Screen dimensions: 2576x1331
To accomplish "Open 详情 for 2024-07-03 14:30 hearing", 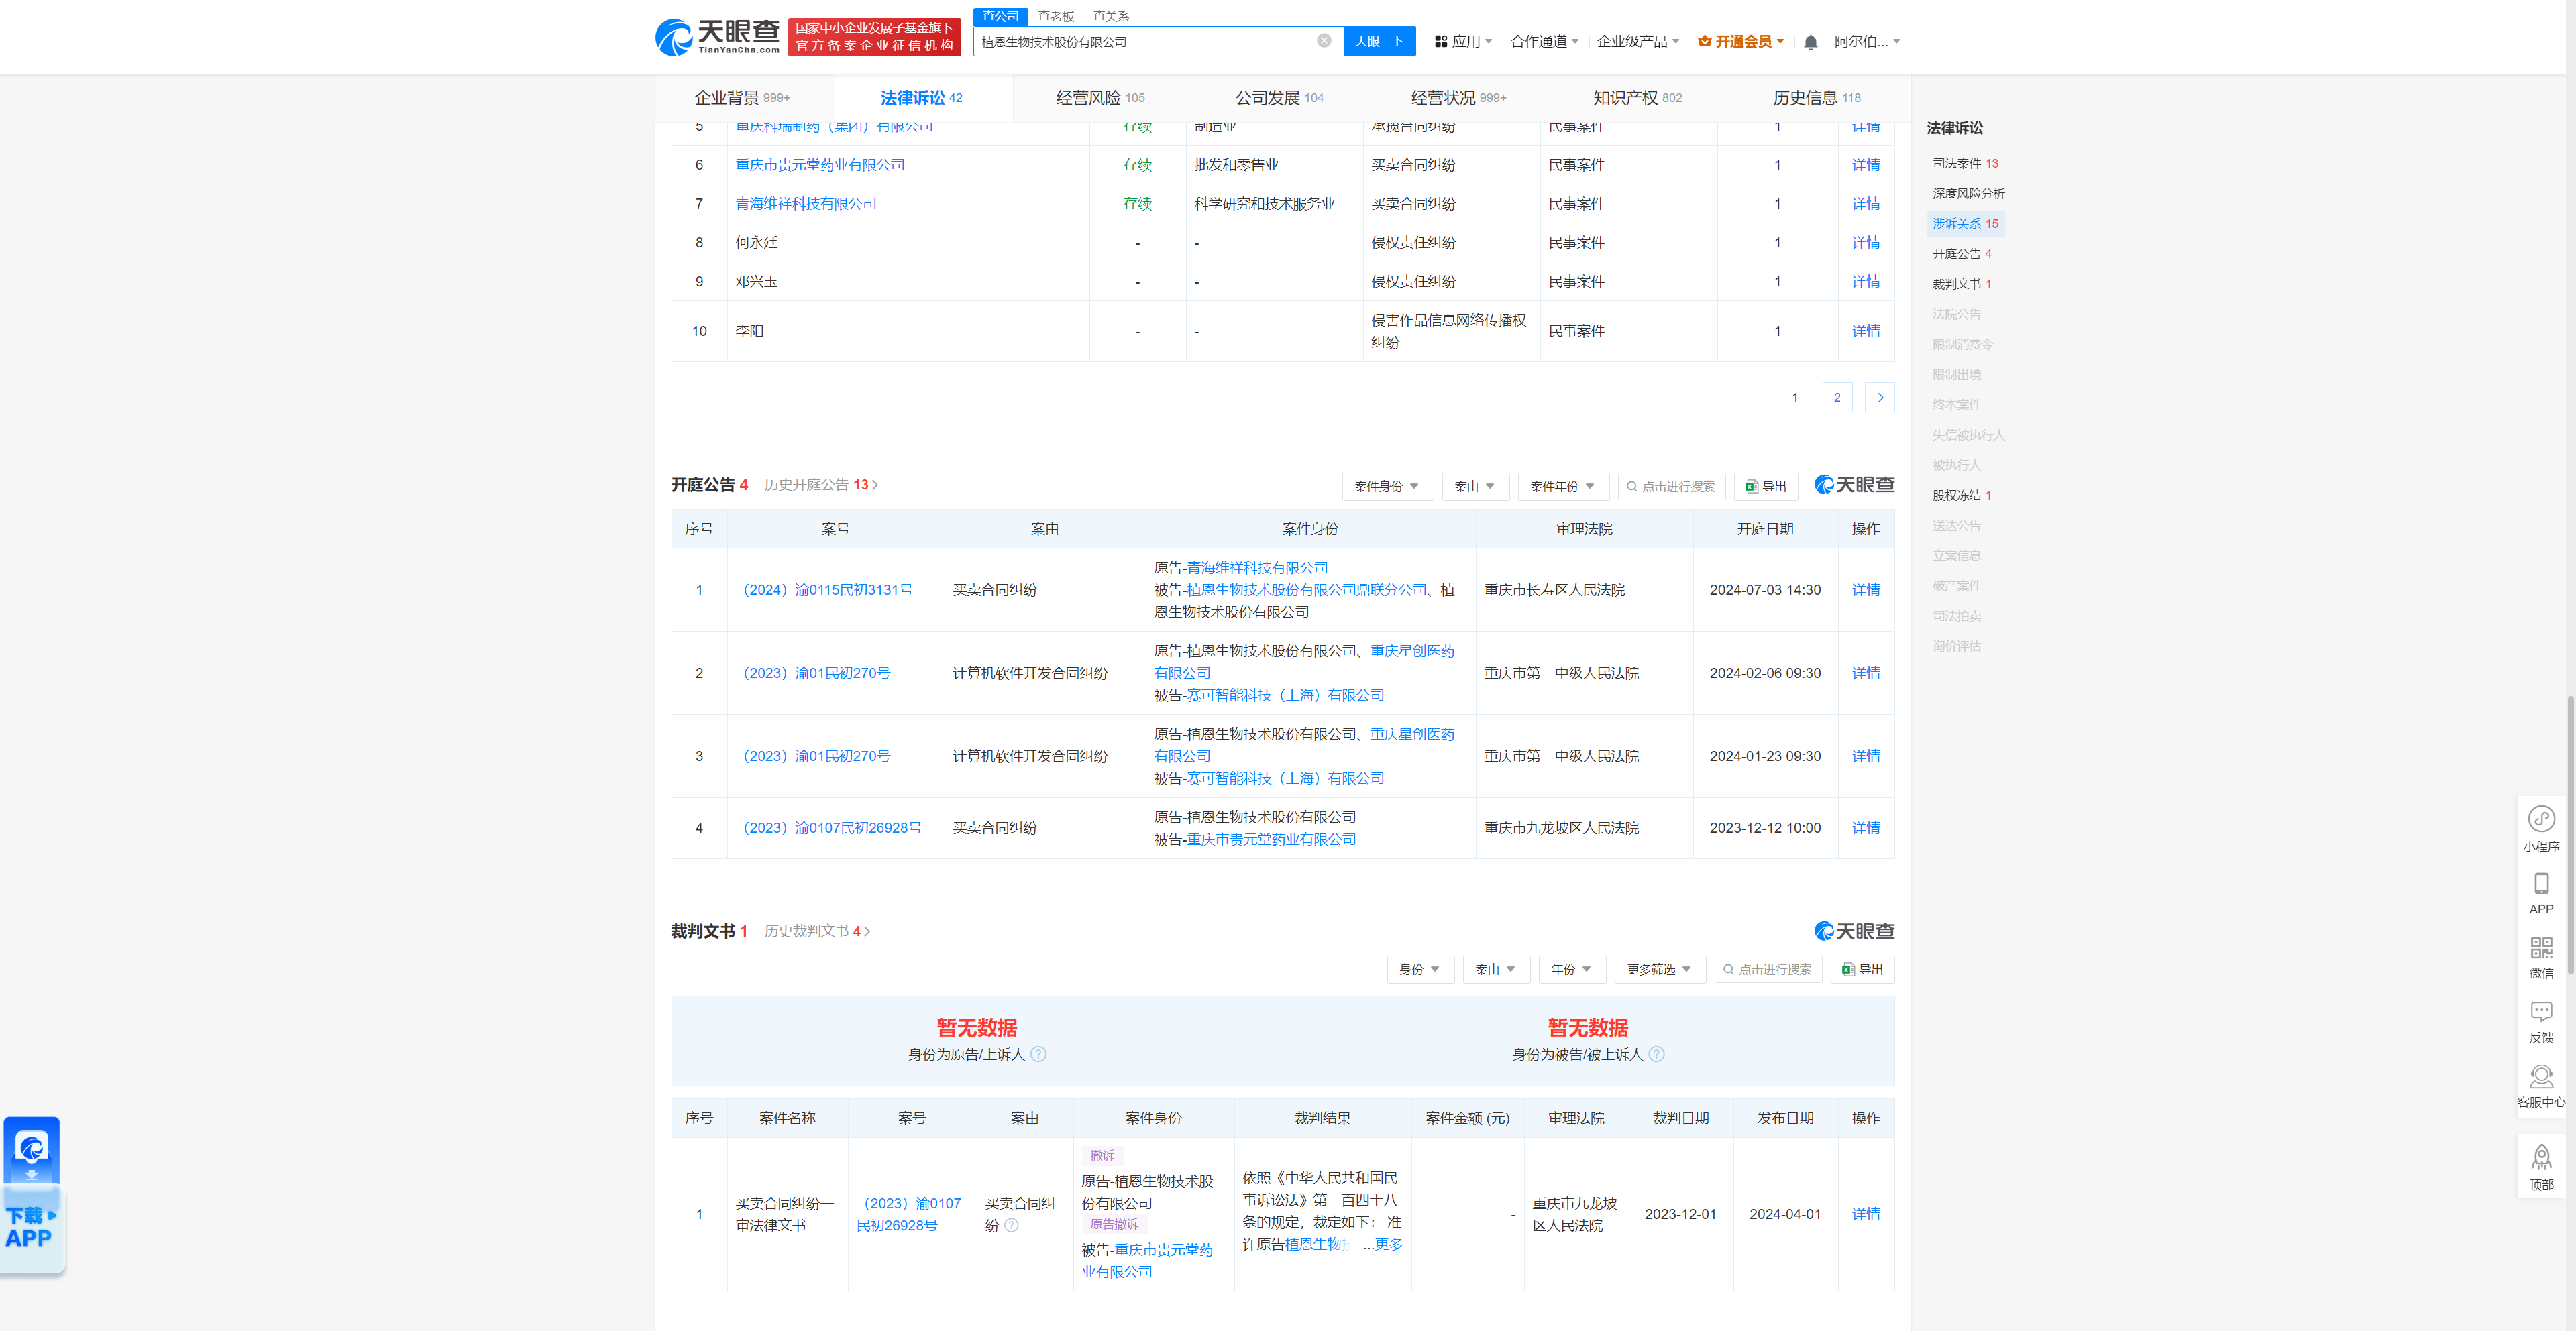I will [1865, 591].
